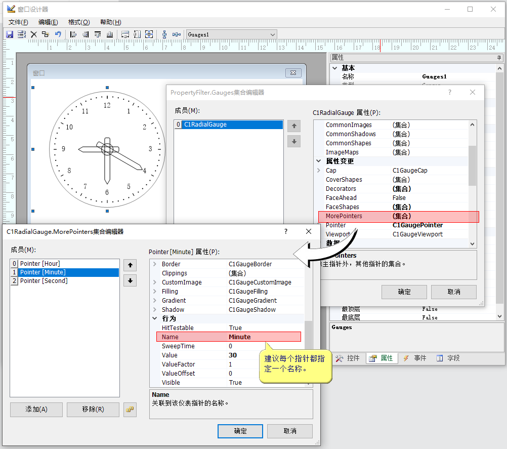Expand the Cap property in Gauges editor

[x=319, y=171]
